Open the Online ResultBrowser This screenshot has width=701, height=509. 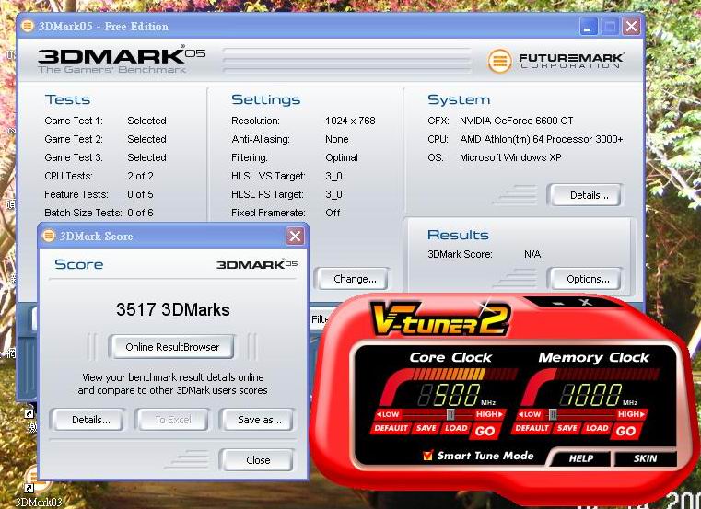[171, 347]
